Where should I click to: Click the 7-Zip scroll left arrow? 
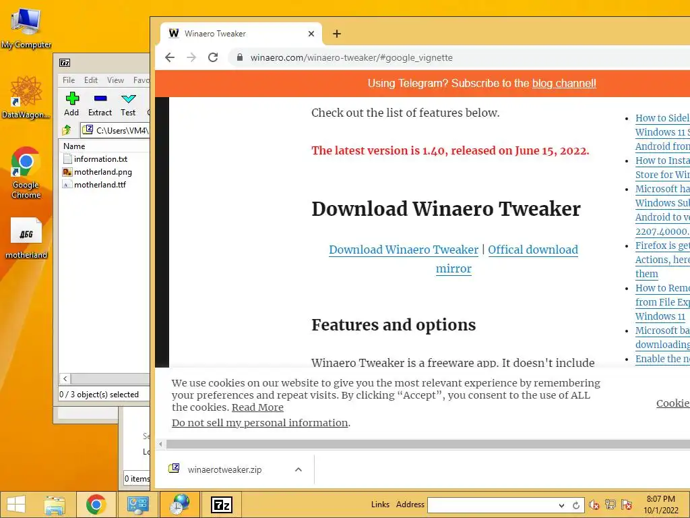point(65,378)
